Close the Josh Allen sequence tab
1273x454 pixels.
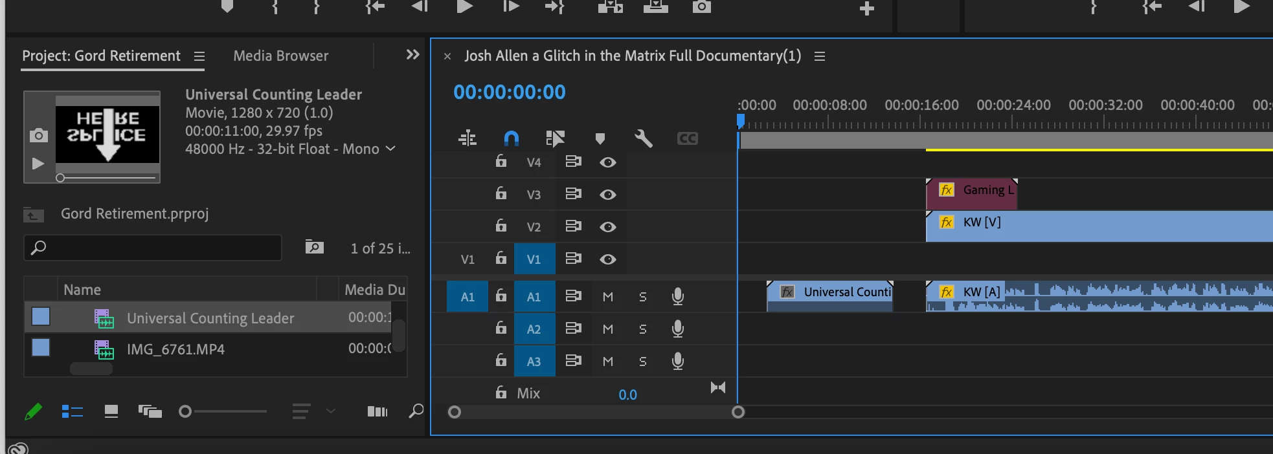pyautogui.click(x=447, y=56)
